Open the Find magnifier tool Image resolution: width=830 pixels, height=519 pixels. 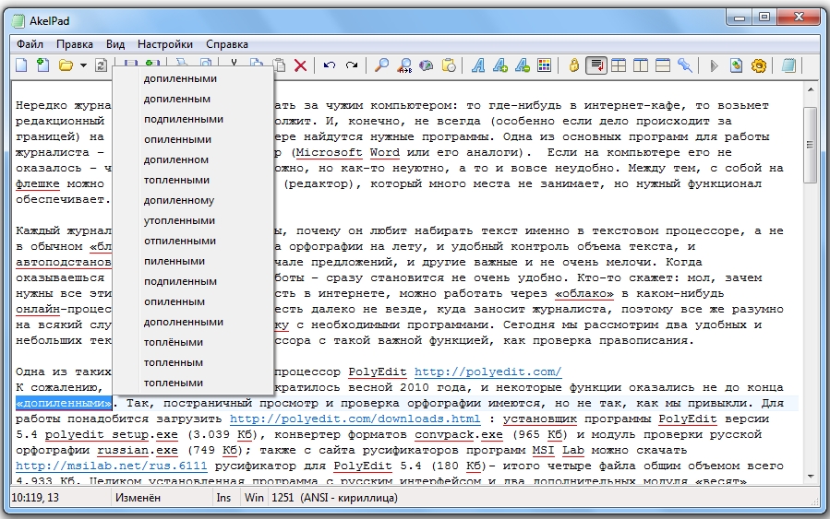tap(381, 65)
